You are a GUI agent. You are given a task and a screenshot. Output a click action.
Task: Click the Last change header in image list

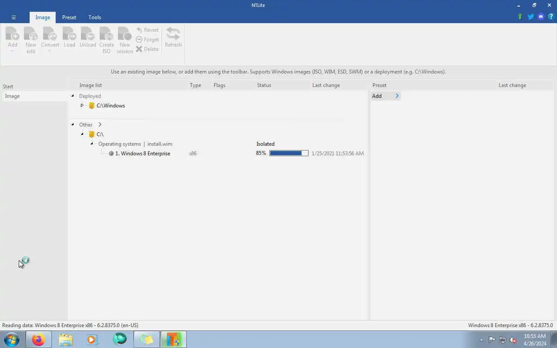click(326, 85)
